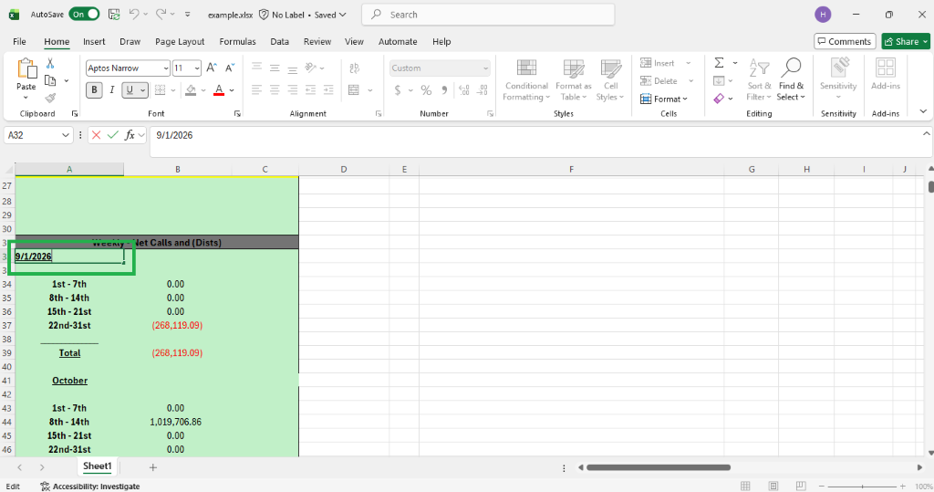The image size is (934, 492).
Task: Open the Page Layout tab
Action: 180,41
